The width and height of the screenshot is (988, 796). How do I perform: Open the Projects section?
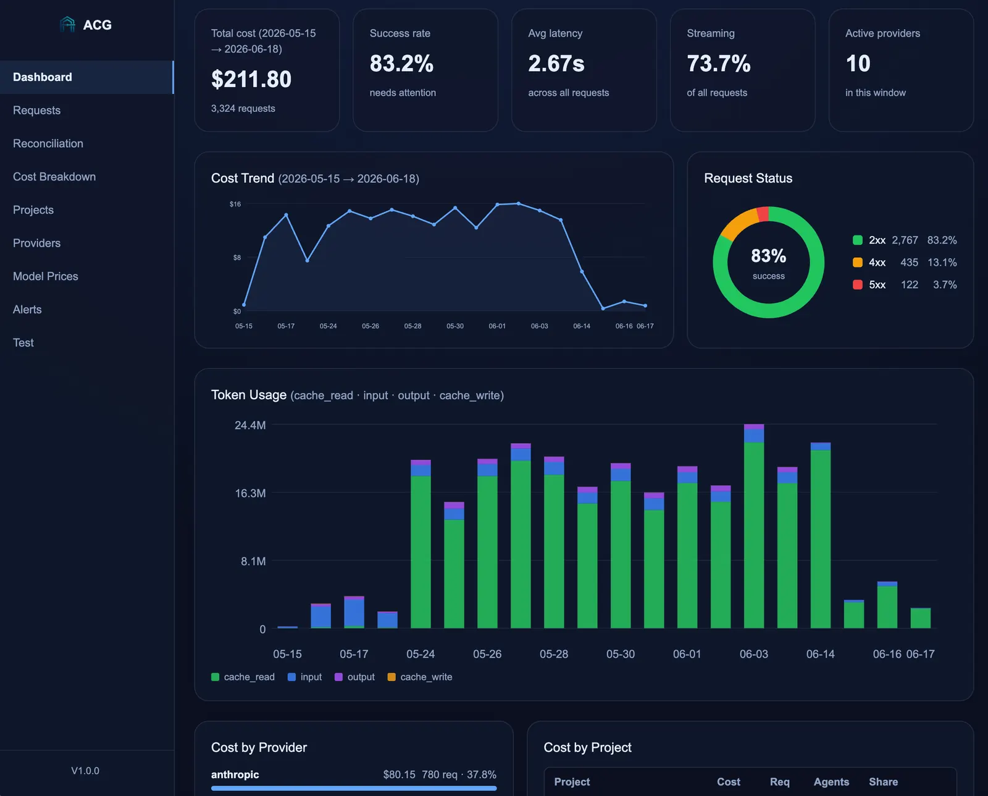(86, 210)
